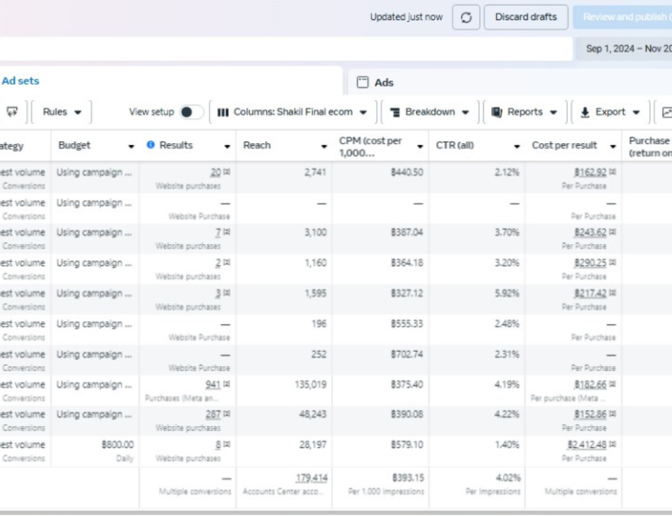Open the Rules dropdown menu

point(62,112)
